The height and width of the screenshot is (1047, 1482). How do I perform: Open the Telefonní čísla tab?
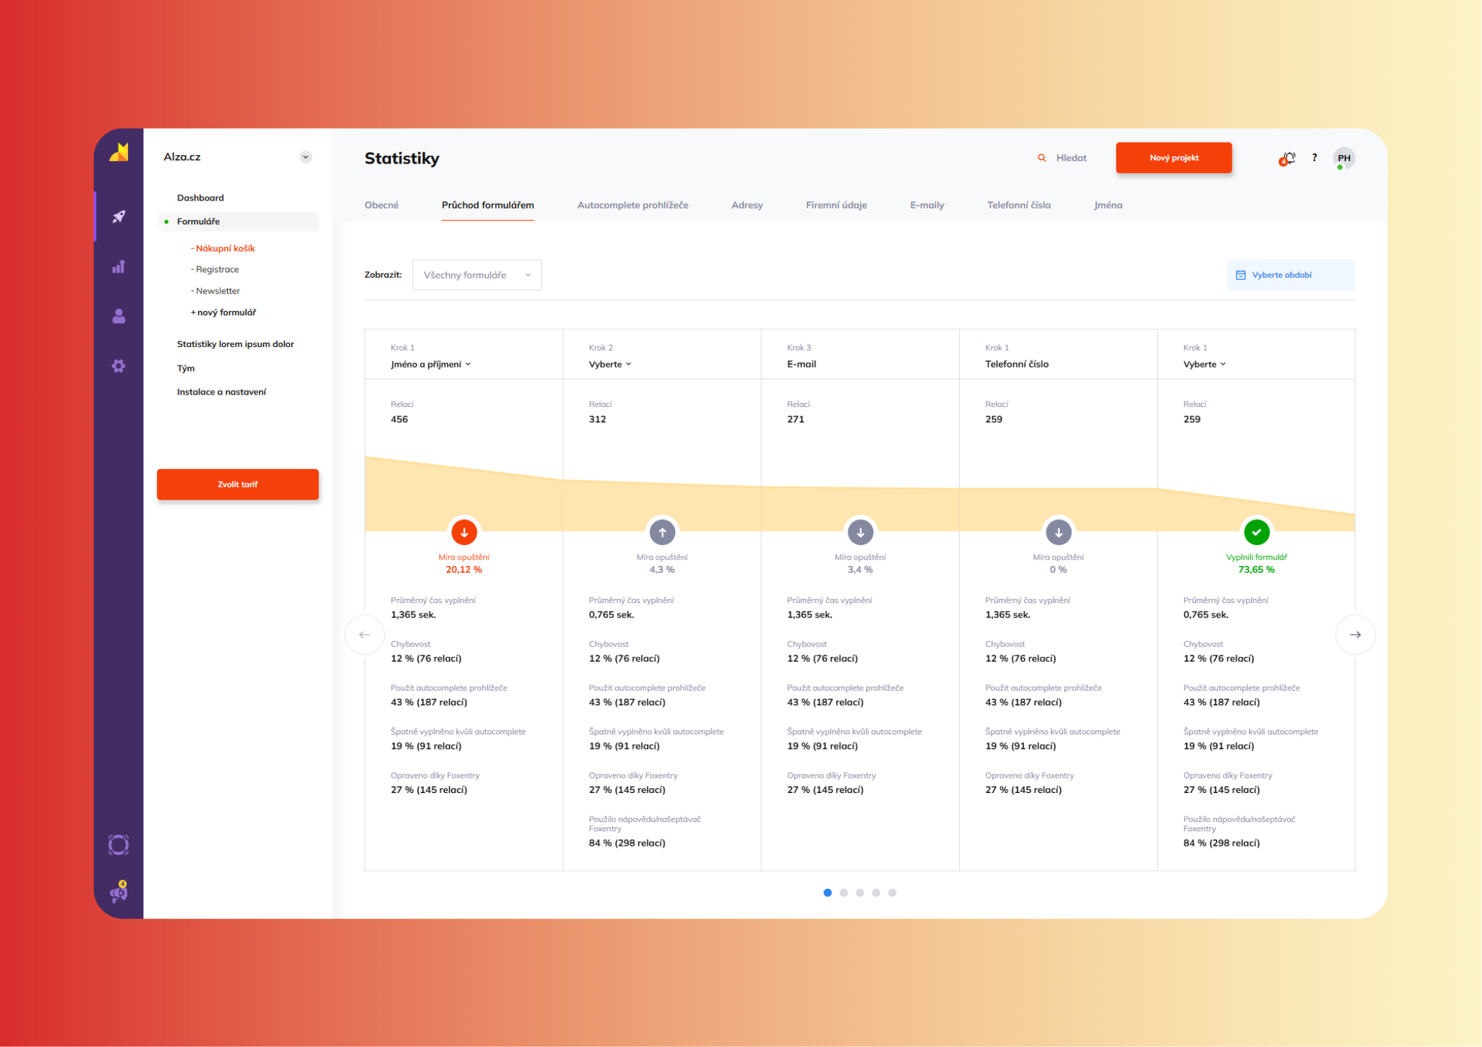coord(1019,205)
